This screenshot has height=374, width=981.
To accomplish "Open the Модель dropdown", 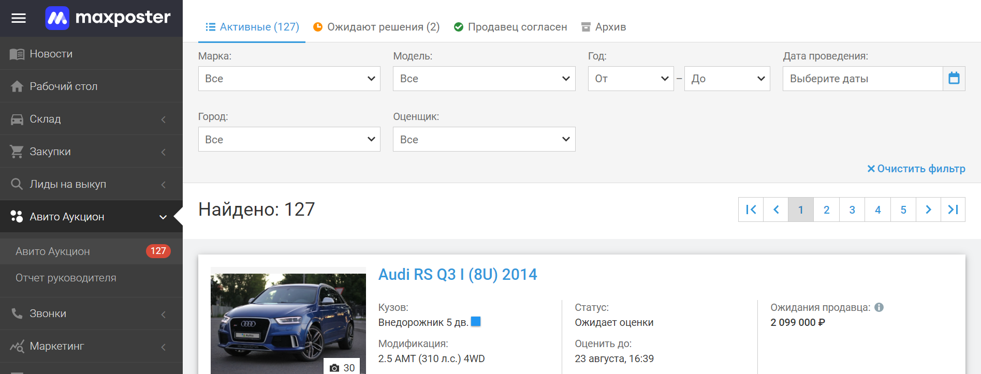I will 484,79.
